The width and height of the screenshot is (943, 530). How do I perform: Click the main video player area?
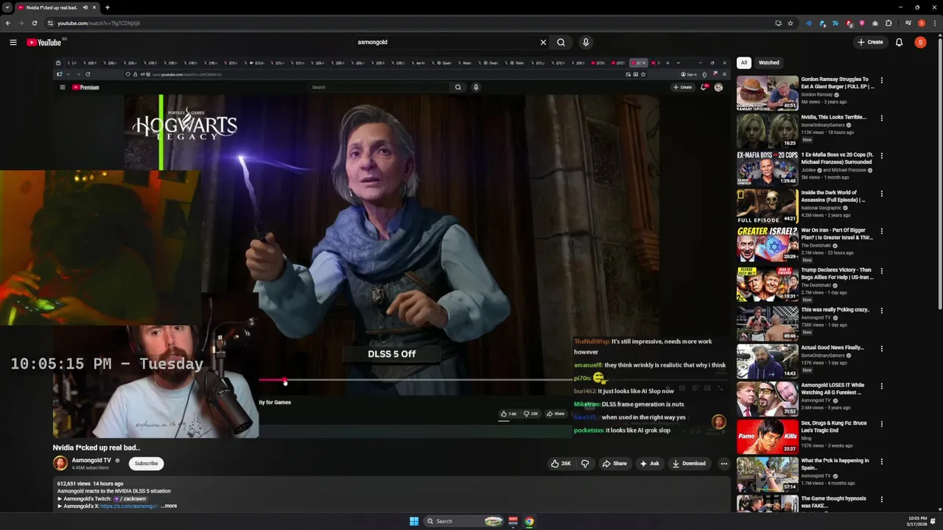[392, 247]
